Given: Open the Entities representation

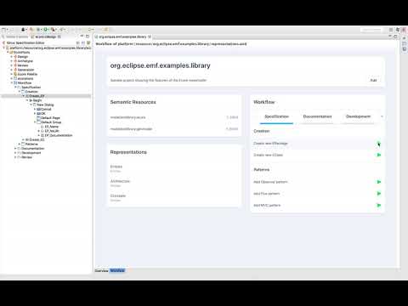Looking at the screenshot, I should click(x=116, y=167).
